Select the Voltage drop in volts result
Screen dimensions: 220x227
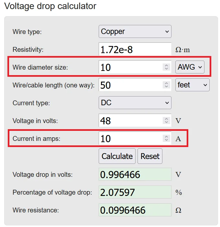click(135, 175)
